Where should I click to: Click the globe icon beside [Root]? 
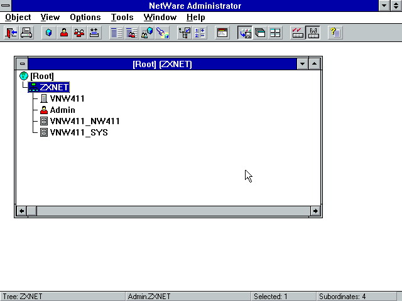pos(24,76)
